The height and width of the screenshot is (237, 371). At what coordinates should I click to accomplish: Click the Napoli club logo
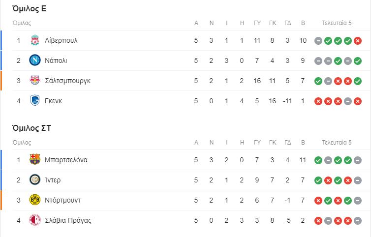pyautogui.click(x=35, y=60)
